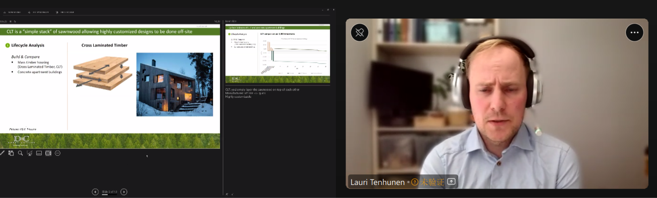Toggle the camera cameo button

pyautogui.click(x=48, y=153)
